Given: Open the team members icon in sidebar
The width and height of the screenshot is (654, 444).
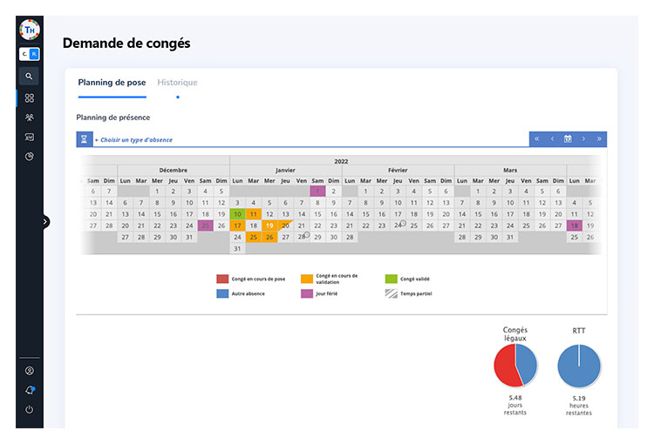Looking at the screenshot, I should click(x=29, y=118).
